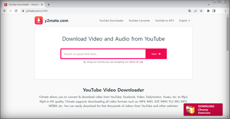Click the tab favicon of y2mate
This screenshot has width=230, height=119.
coord(6,5)
